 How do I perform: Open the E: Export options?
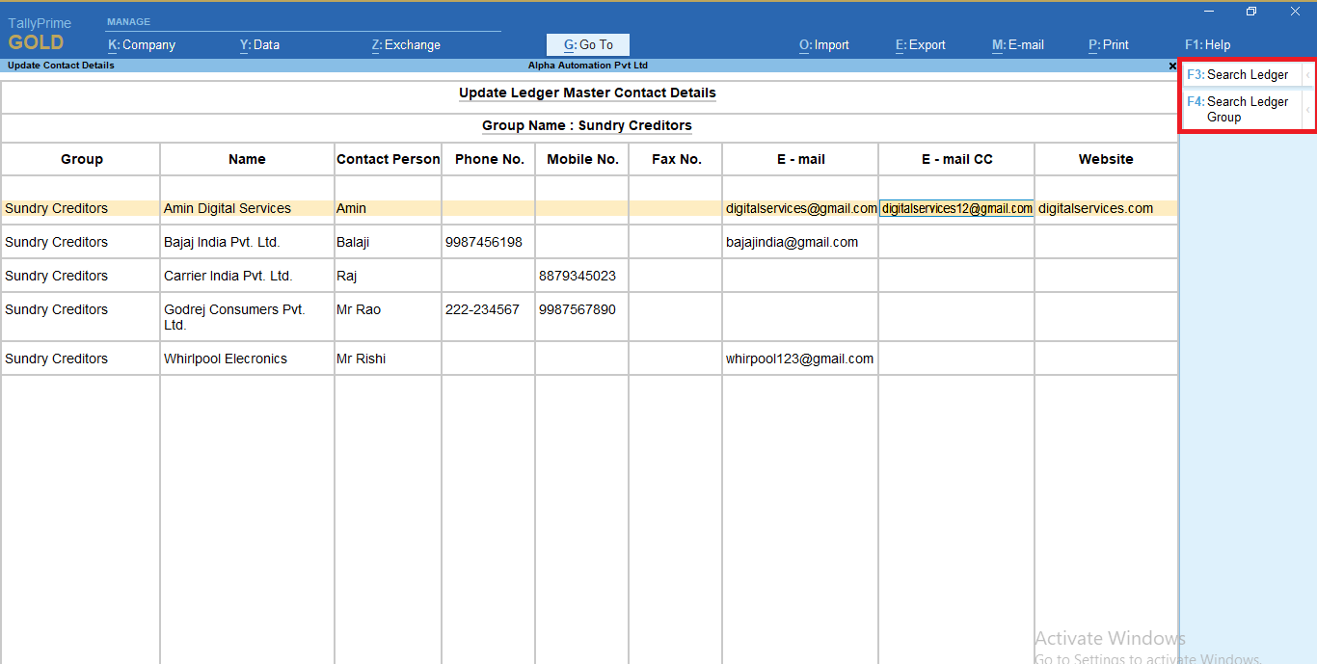coord(920,44)
